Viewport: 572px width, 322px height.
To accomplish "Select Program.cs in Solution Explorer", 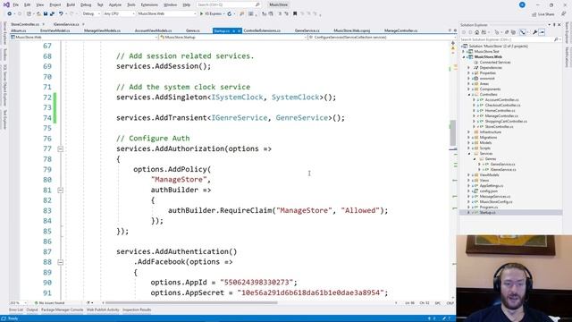I will (489, 208).
